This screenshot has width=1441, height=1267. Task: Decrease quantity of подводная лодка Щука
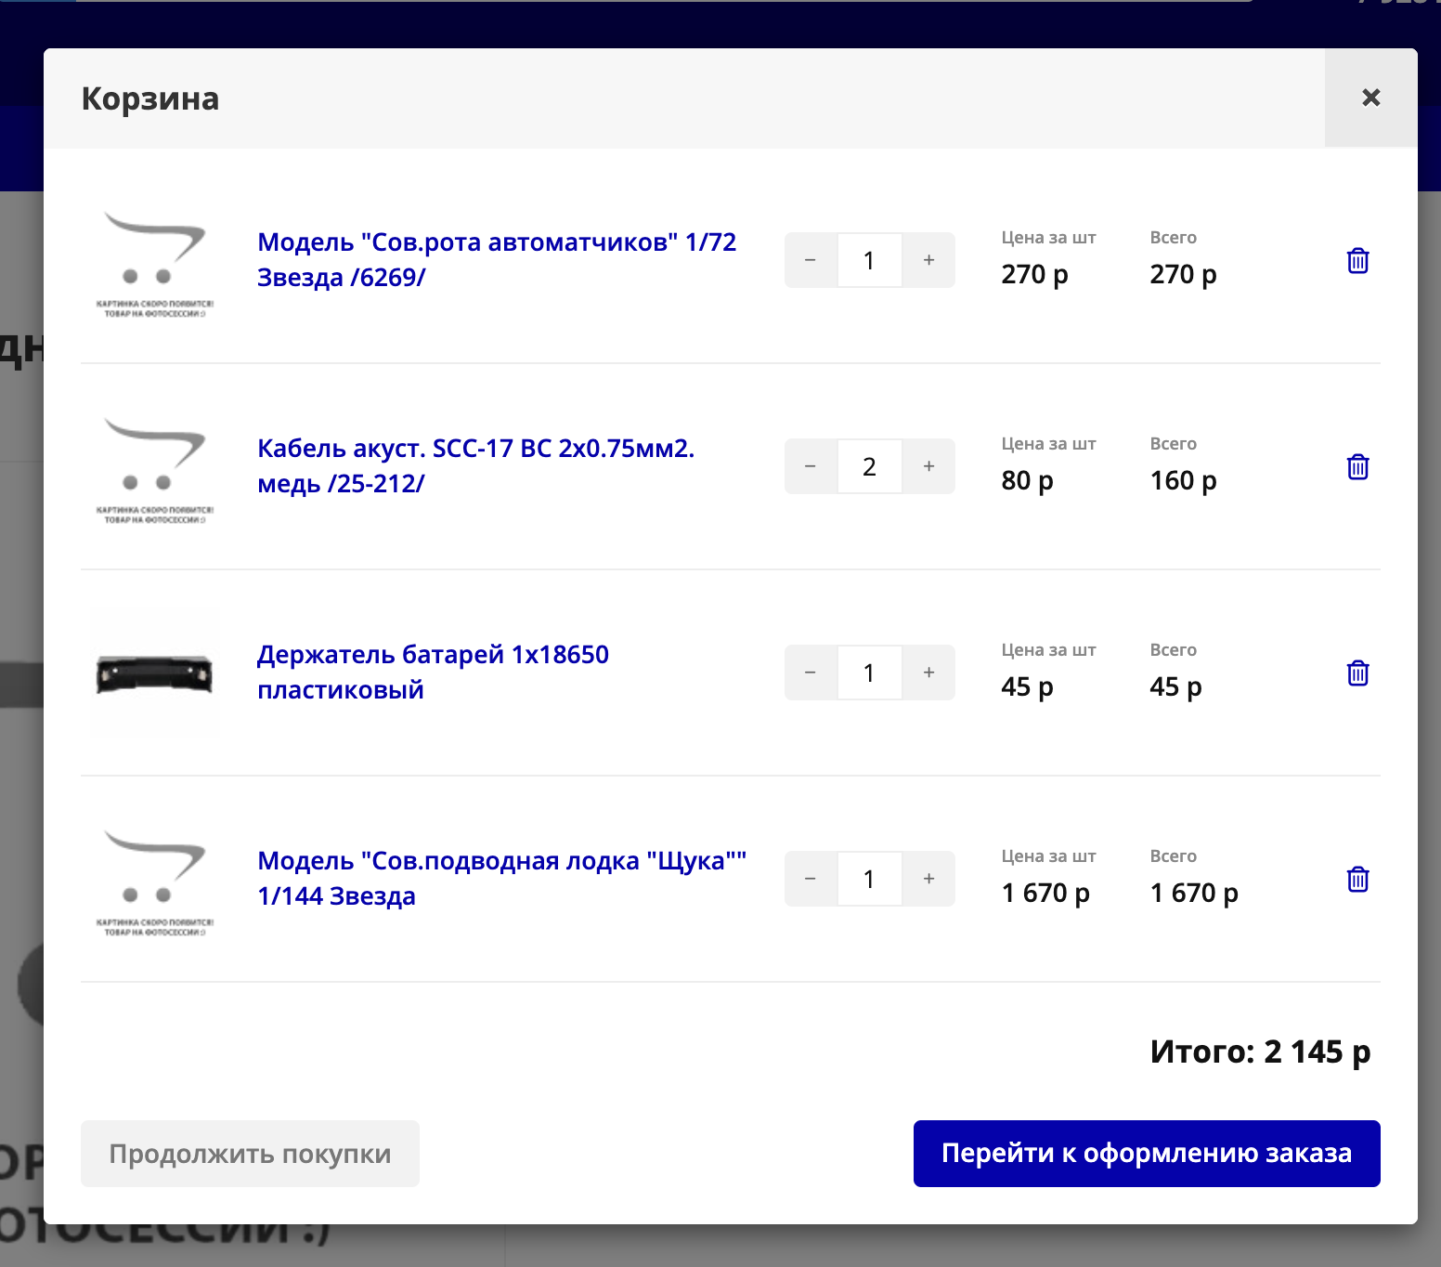pos(811,879)
